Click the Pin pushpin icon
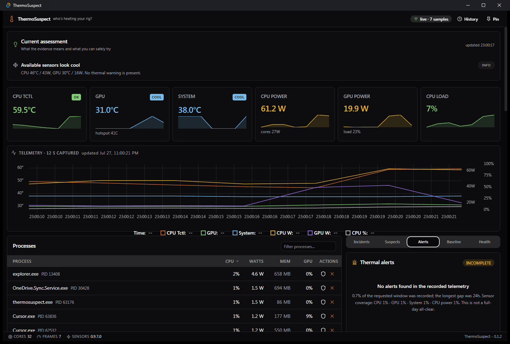This screenshot has width=510, height=344. click(x=489, y=19)
